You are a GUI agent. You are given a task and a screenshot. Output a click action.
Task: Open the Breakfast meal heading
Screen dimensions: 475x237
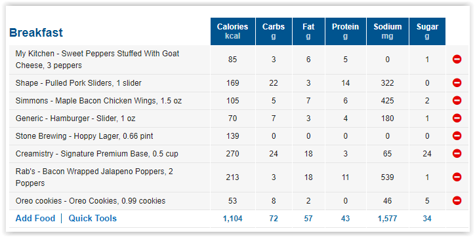[36, 32]
